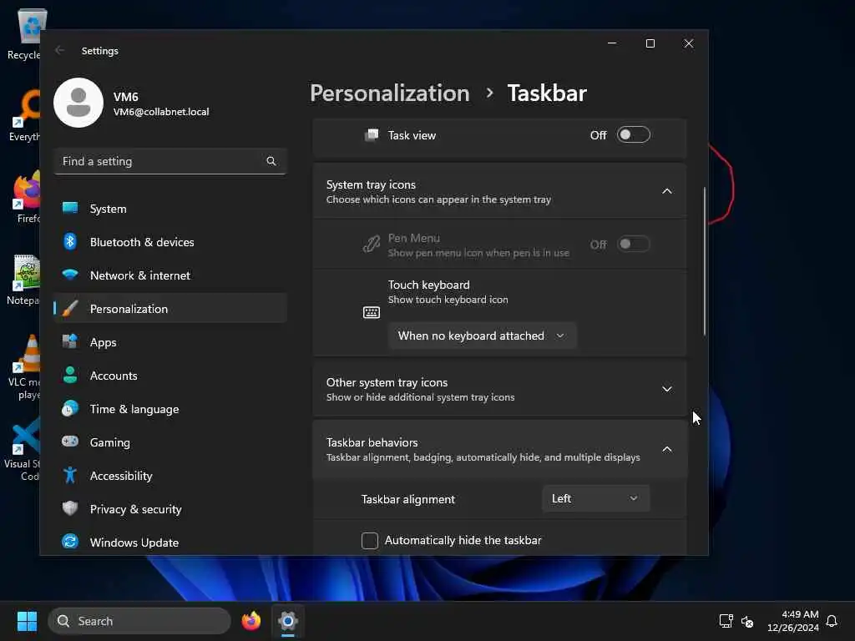Click the network display tray icon
Image resolution: width=855 pixels, height=641 pixels.
point(726,621)
